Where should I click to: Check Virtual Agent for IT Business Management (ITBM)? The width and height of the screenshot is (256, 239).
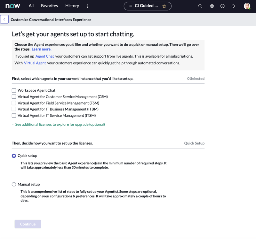pos(14,109)
